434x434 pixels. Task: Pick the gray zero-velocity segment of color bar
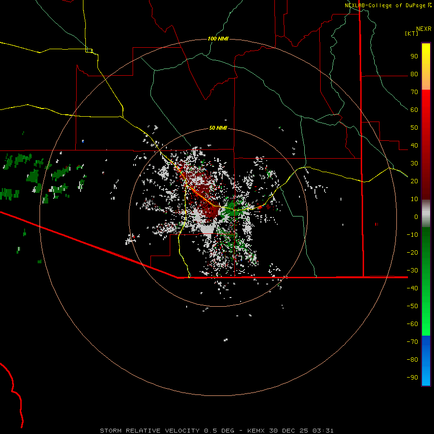(x=426, y=214)
